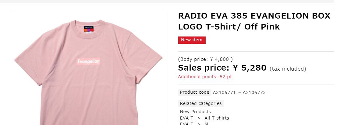347x125 pixels.
Task: Click the Sales price ¥ 5,280 text
Action: (x=222, y=68)
